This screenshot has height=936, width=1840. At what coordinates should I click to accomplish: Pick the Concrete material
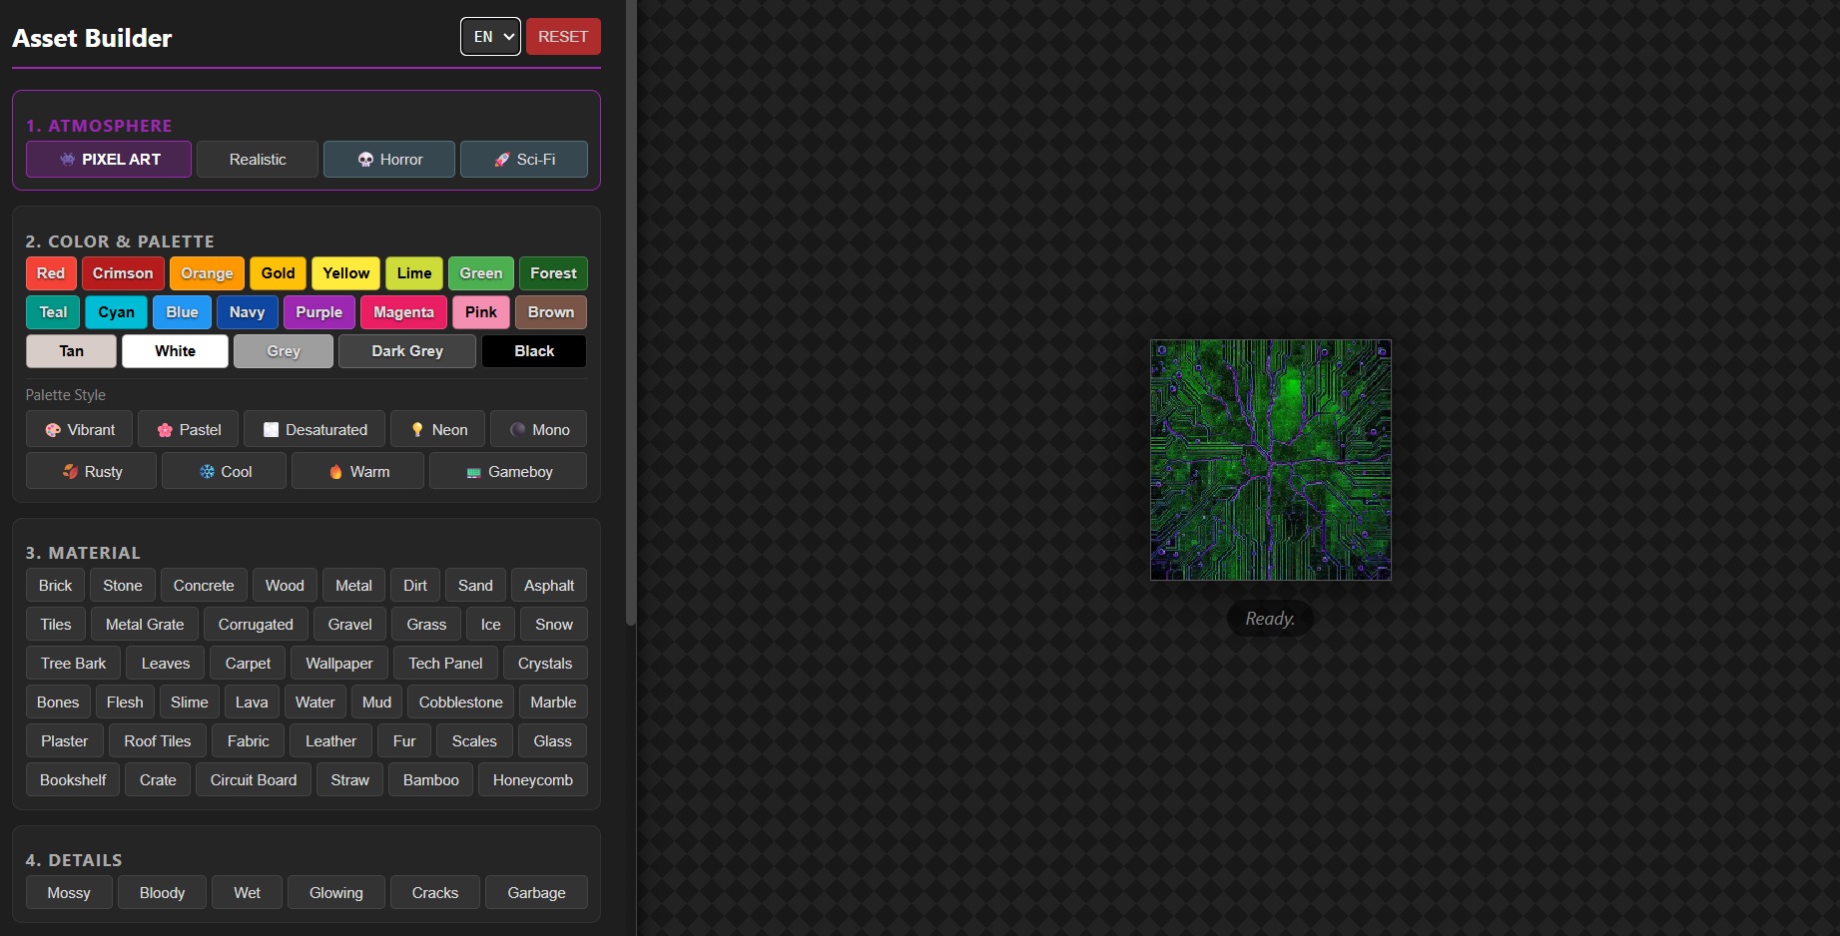point(204,586)
